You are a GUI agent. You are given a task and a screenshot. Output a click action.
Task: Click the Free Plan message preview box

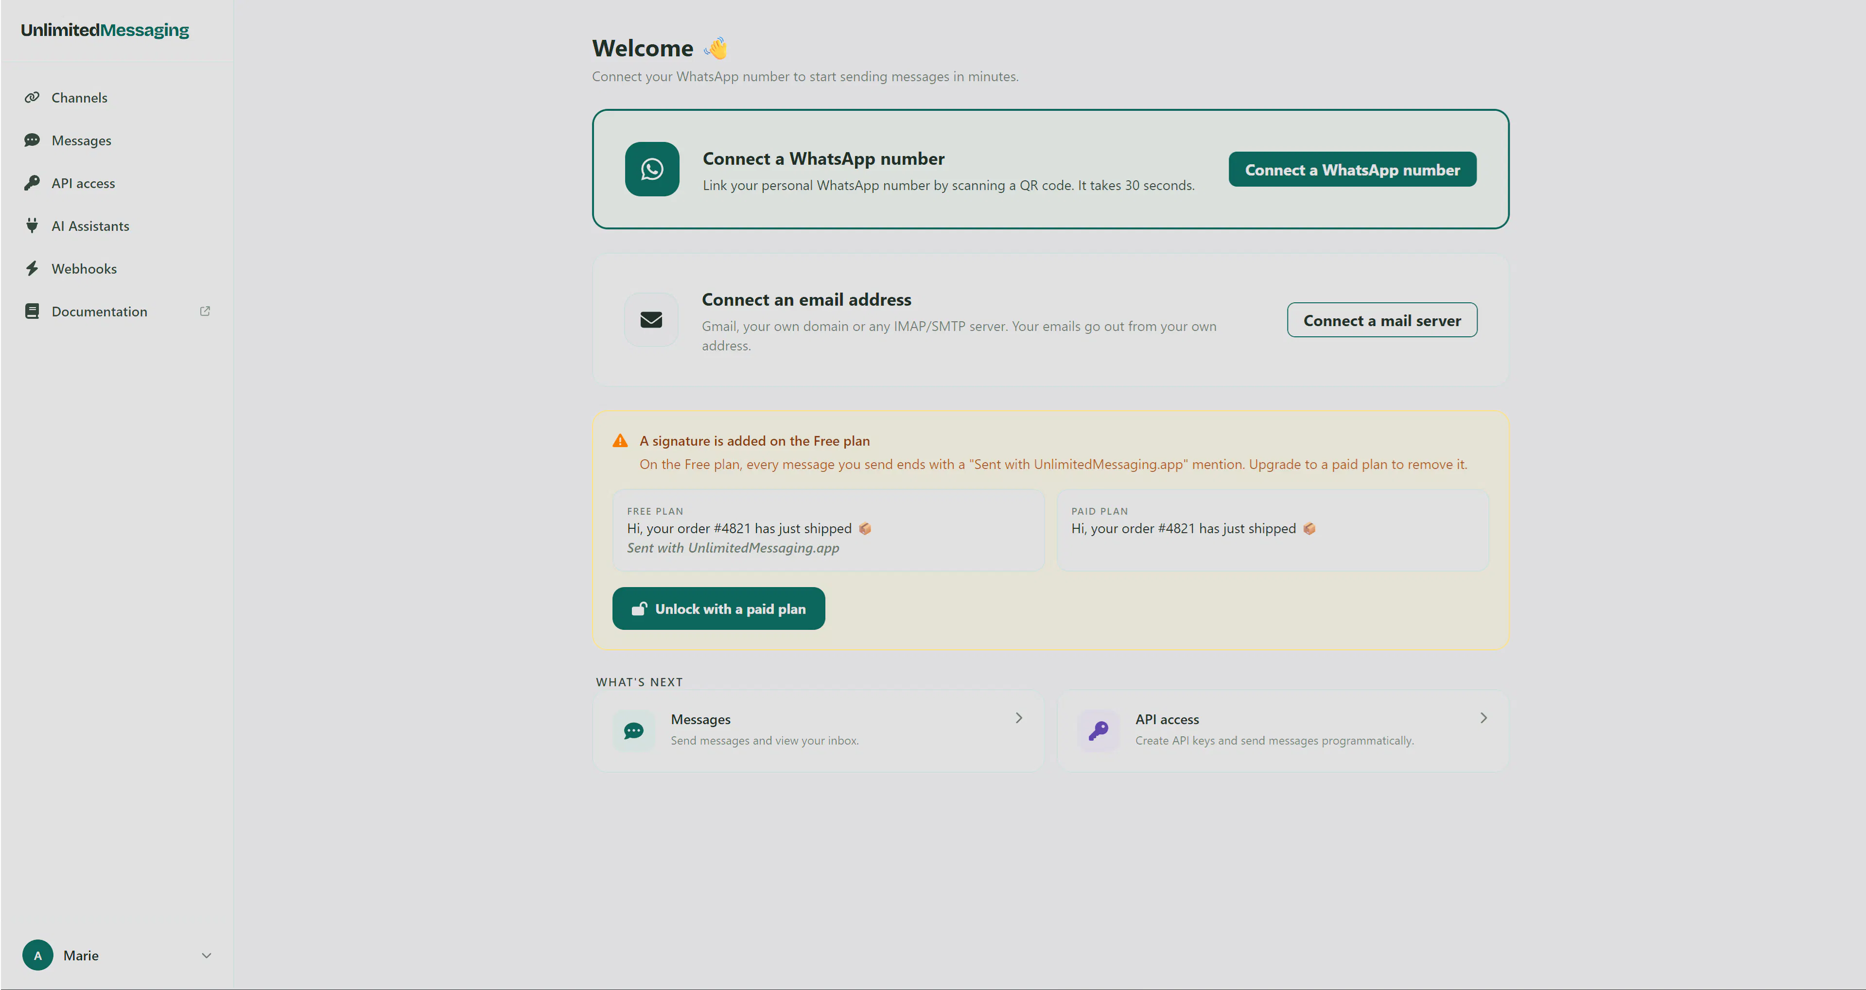click(828, 529)
